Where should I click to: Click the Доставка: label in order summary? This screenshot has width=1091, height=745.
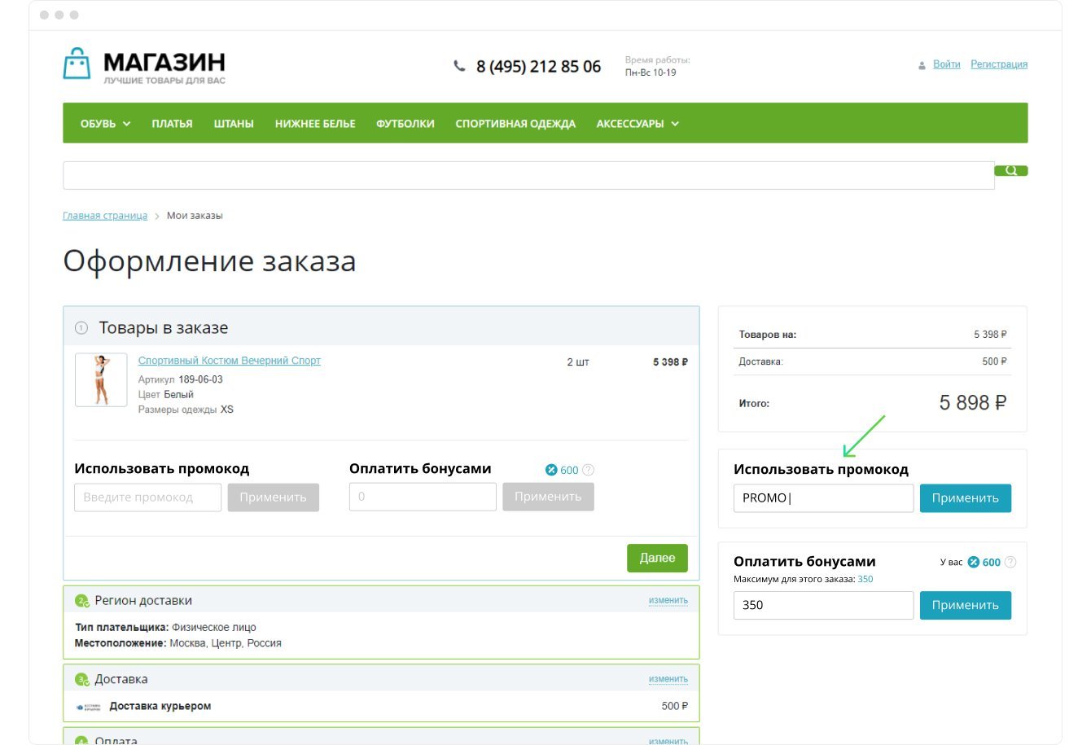(760, 362)
